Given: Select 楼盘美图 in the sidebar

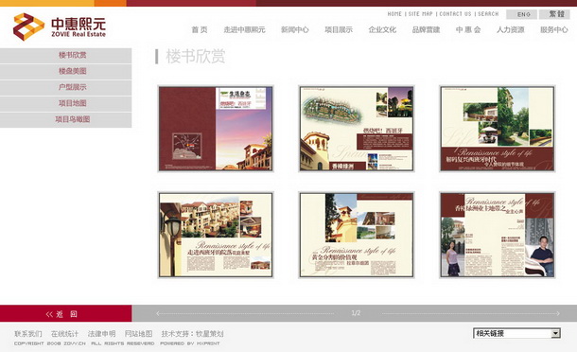Looking at the screenshot, I should coord(65,71).
